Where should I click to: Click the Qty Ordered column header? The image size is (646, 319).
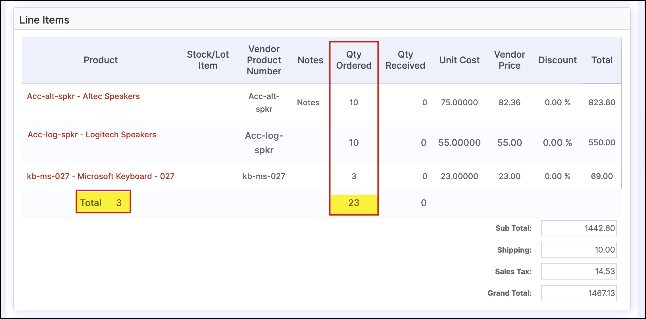pos(354,60)
